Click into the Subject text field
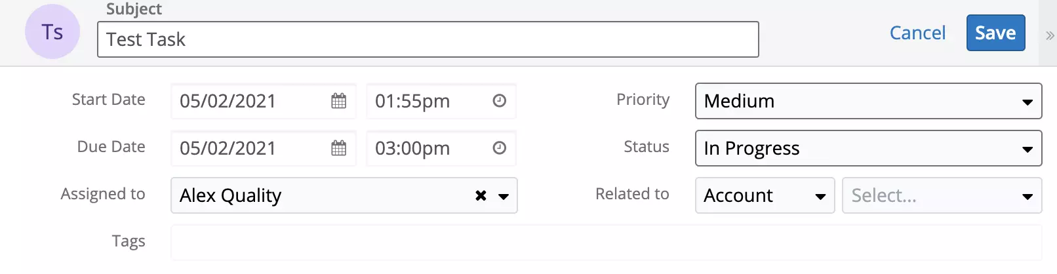This screenshot has width=1057, height=274. pyautogui.click(x=428, y=39)
